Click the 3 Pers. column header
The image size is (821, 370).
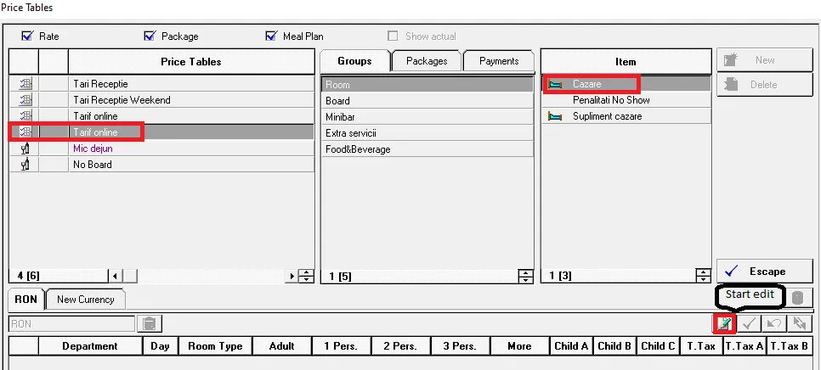coord(461,346)
